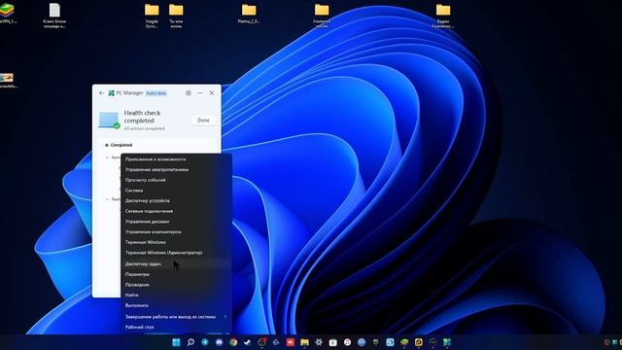Viewport: 622px width, 350px height.
Task: Open File Explorer from the taskbar
Action: point(304,342)
